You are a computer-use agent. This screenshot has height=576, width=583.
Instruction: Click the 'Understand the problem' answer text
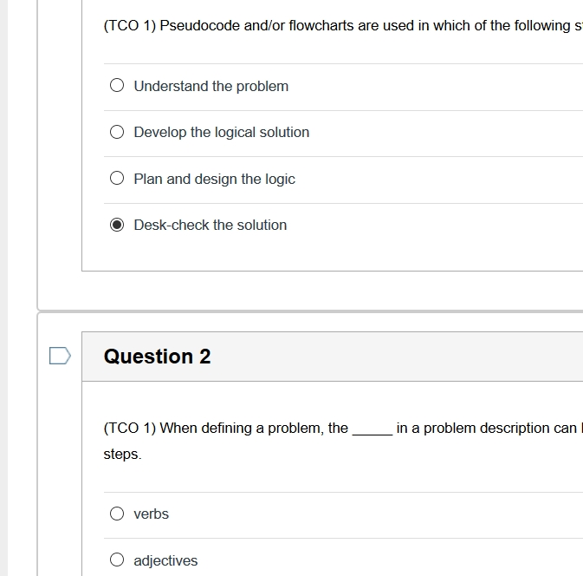(211, 86)
